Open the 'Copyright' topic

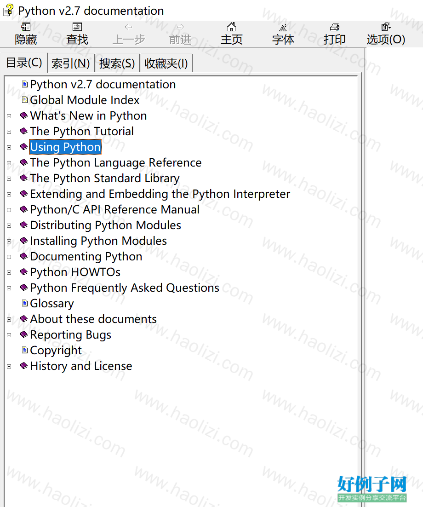click(56, 350)
